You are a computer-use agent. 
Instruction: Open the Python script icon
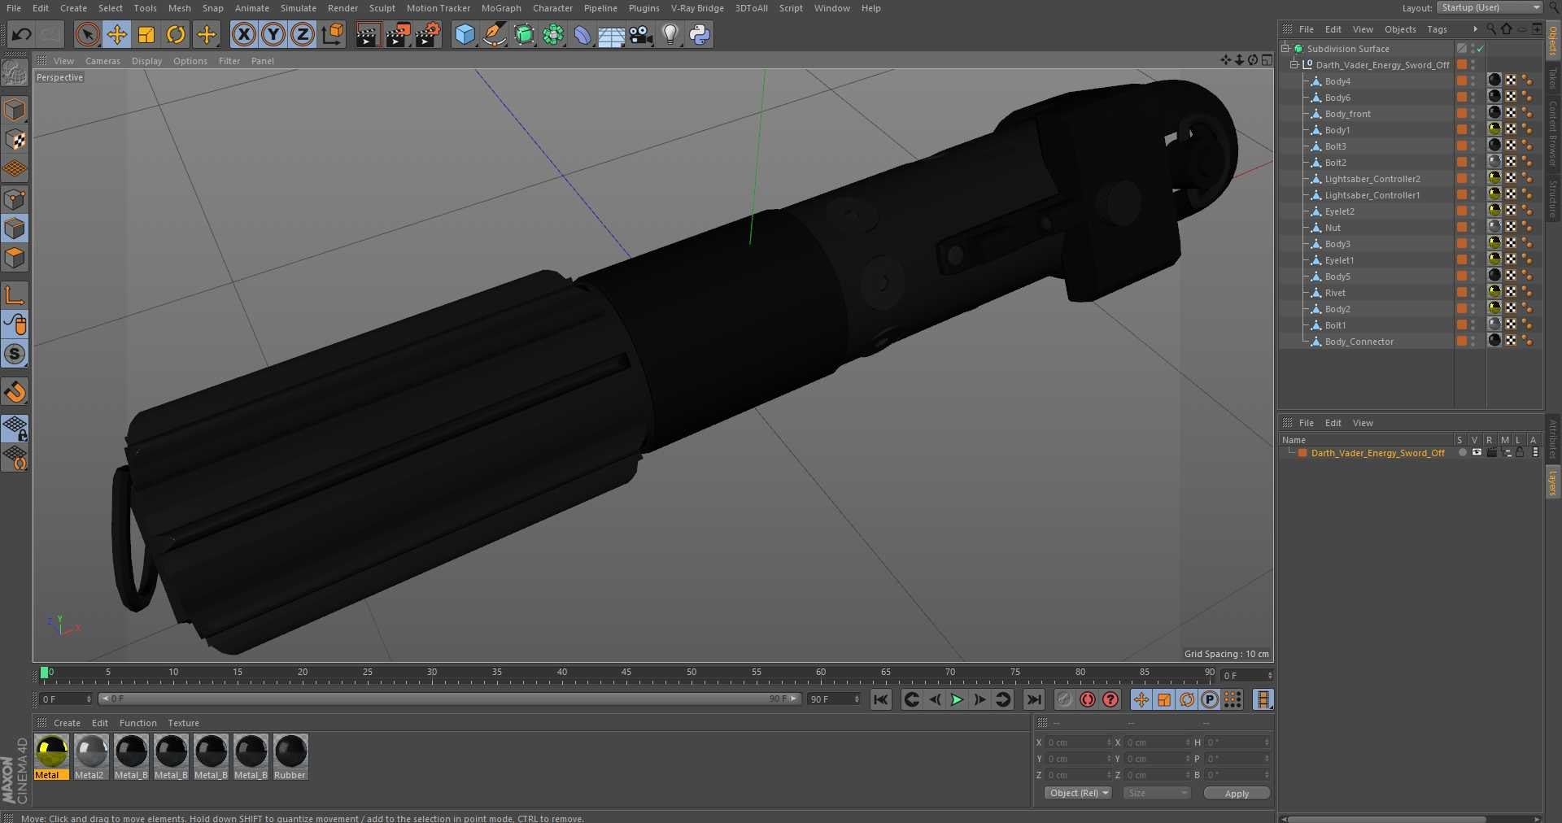(x=700, y=34)
